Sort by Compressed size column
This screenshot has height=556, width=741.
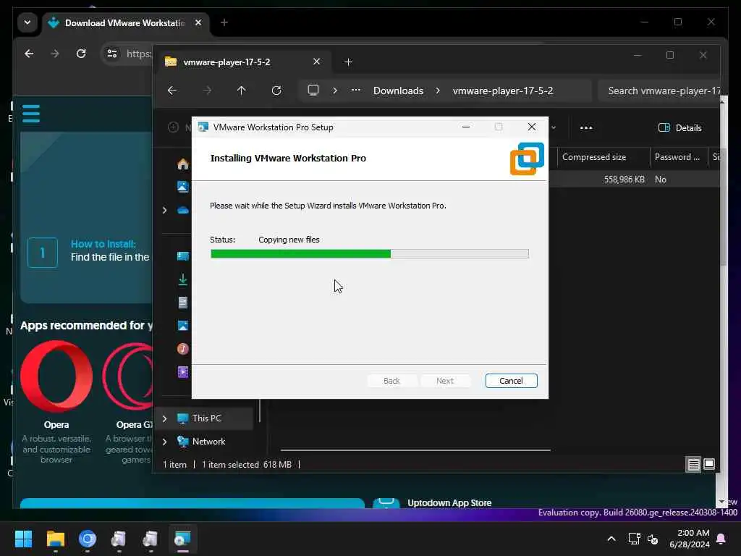(594, 157)
